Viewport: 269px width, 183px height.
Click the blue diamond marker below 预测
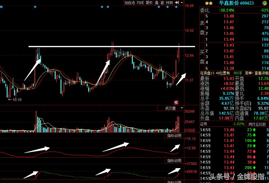tap(167, 7)
